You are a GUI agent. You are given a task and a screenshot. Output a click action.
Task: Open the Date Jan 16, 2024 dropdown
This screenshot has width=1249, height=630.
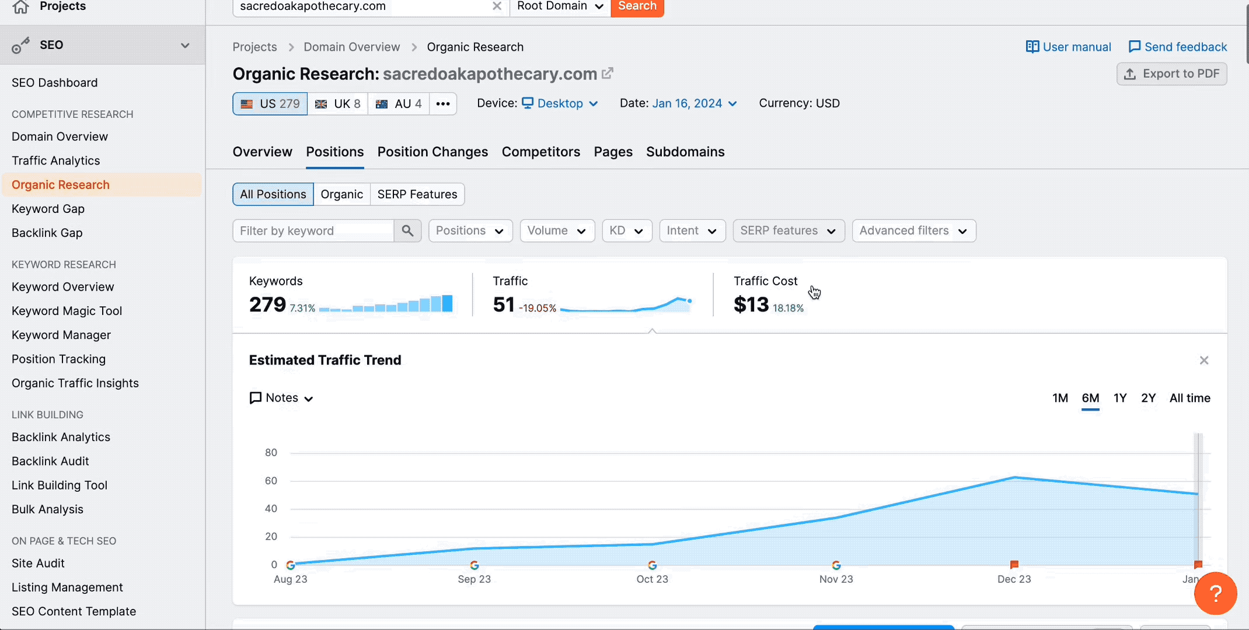click(x=694, y=104)
